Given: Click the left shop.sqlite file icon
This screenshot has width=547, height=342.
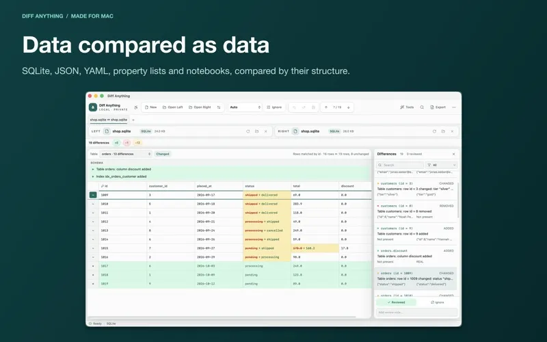Looking at the screenshot, I should (107, 131).
